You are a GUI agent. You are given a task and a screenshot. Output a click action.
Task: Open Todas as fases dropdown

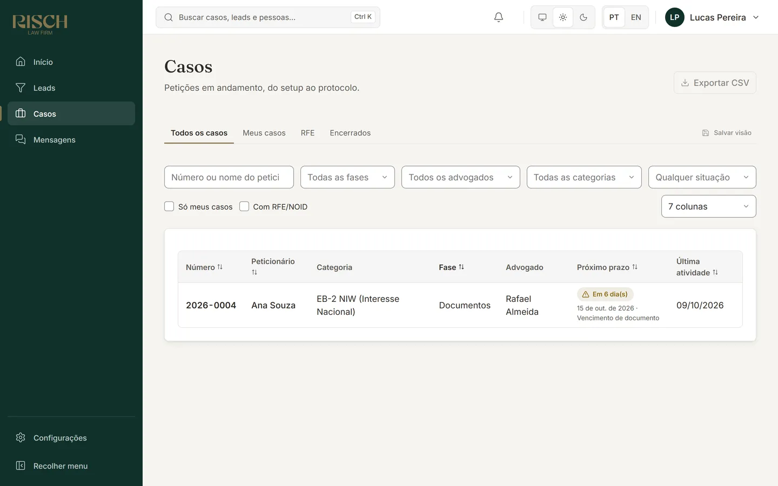point(347,177)
